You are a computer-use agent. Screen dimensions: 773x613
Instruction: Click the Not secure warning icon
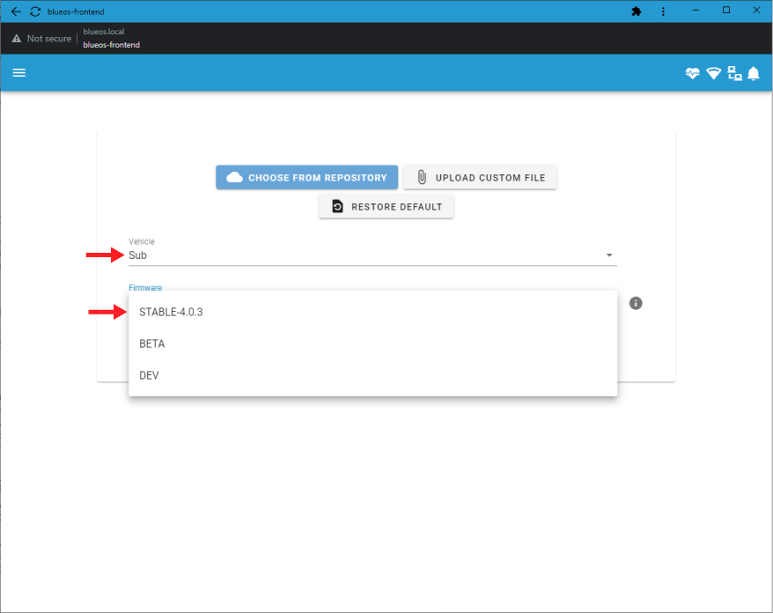[17, 39]
